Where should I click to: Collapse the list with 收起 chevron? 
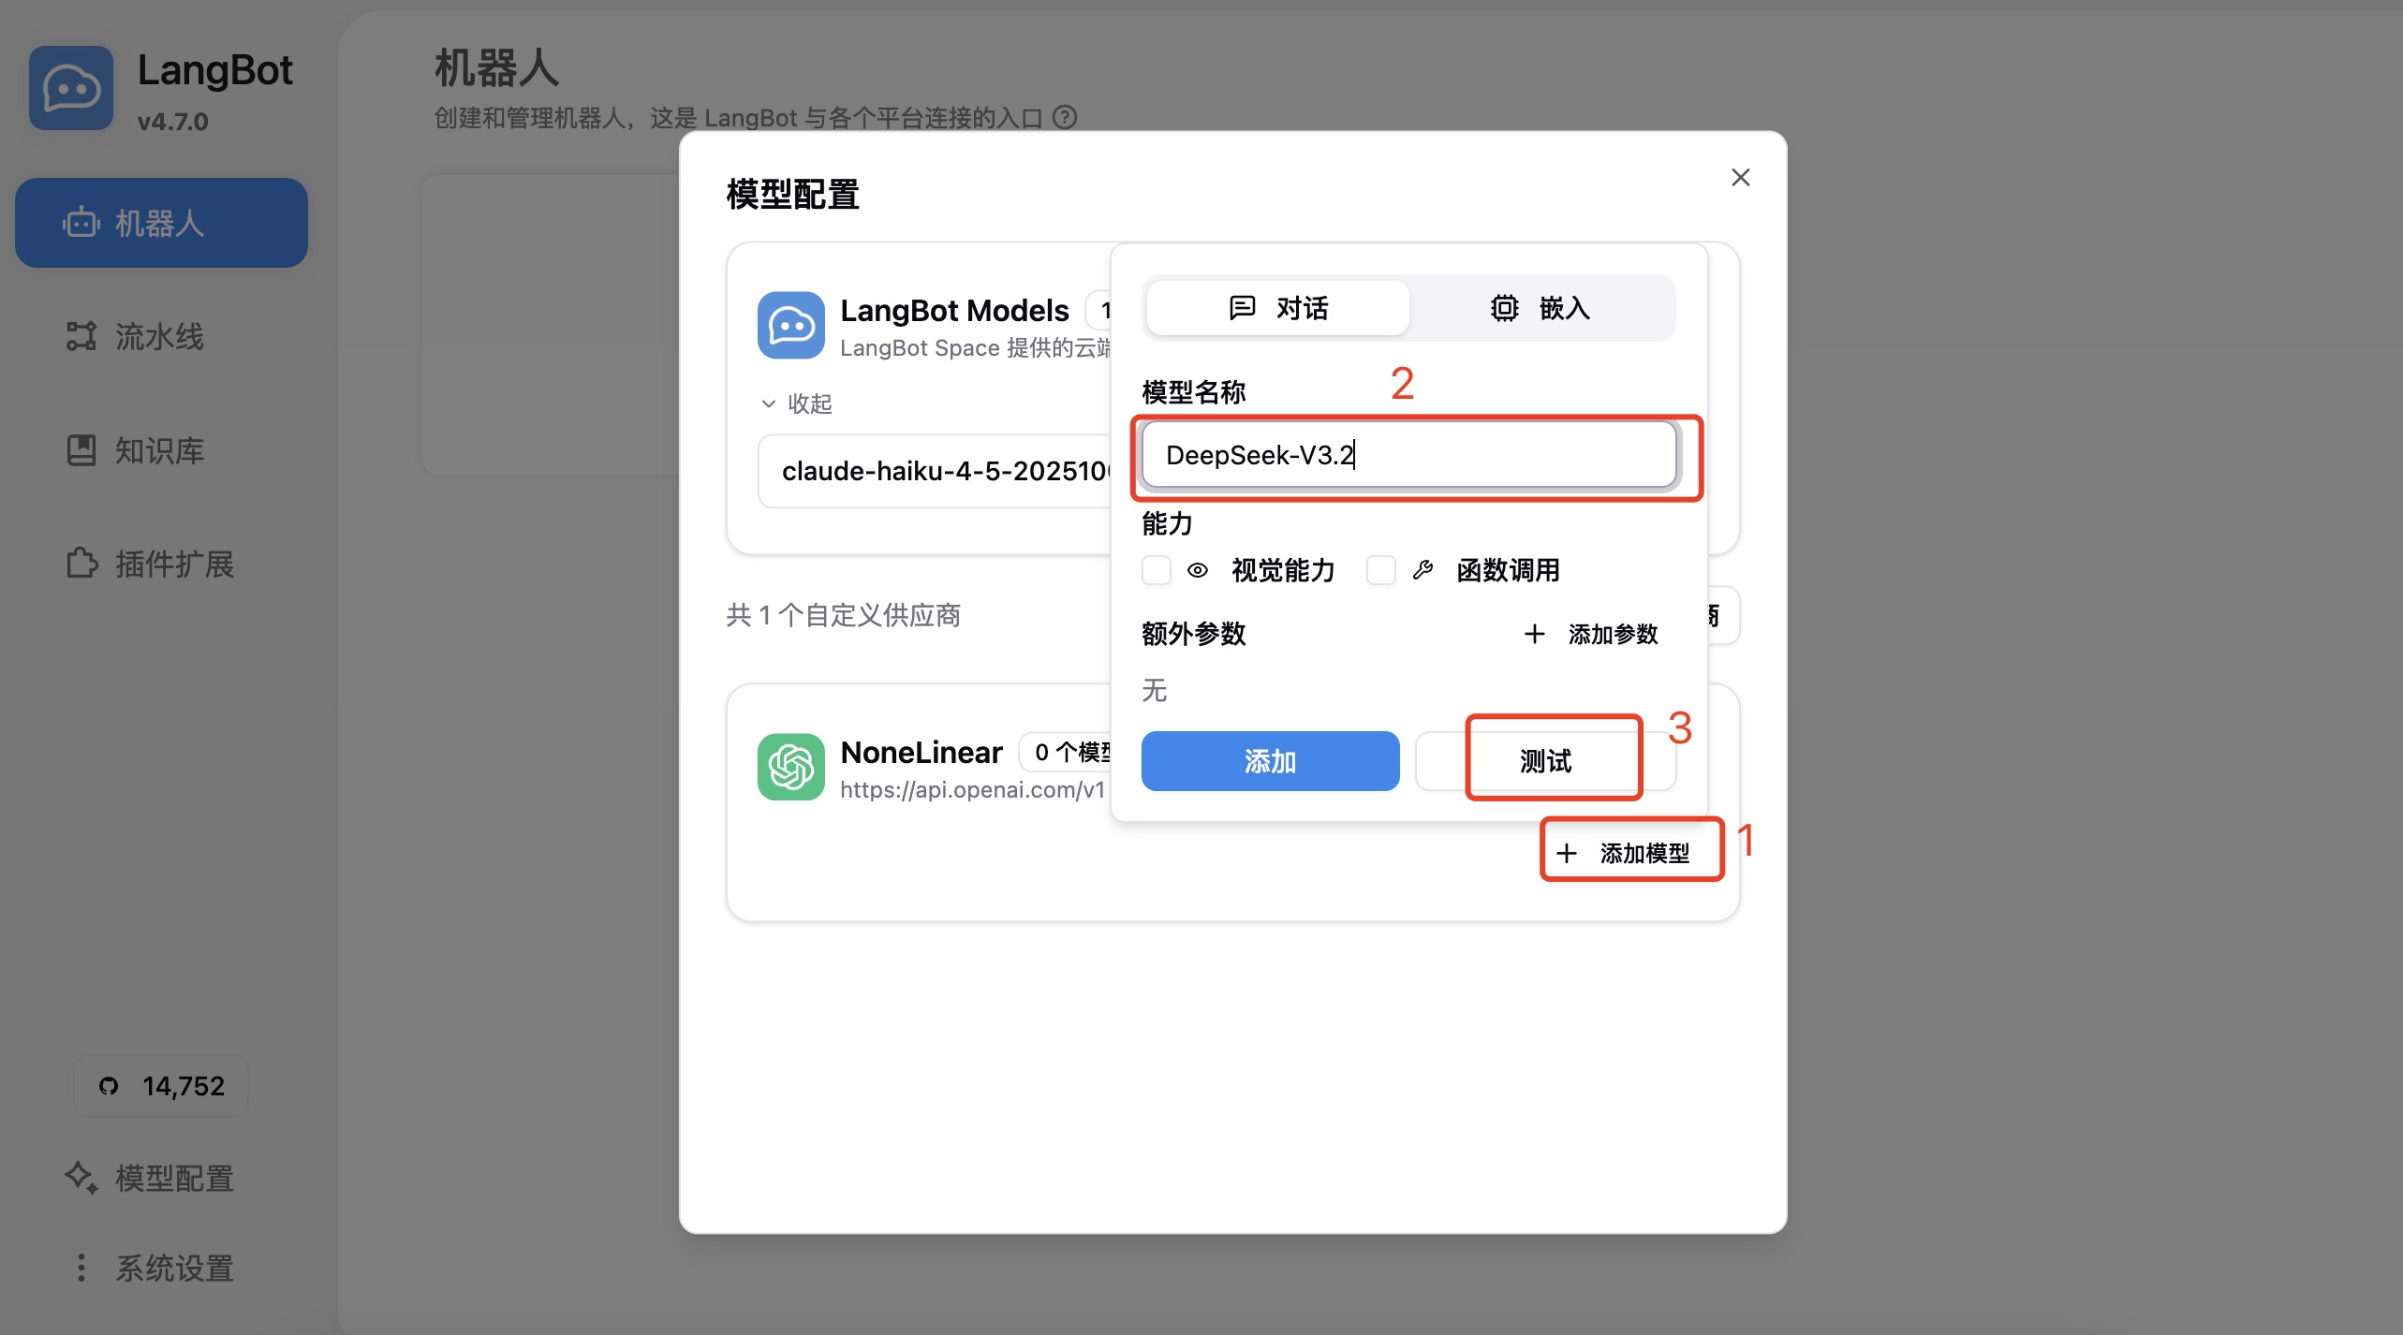coord(769,403)
